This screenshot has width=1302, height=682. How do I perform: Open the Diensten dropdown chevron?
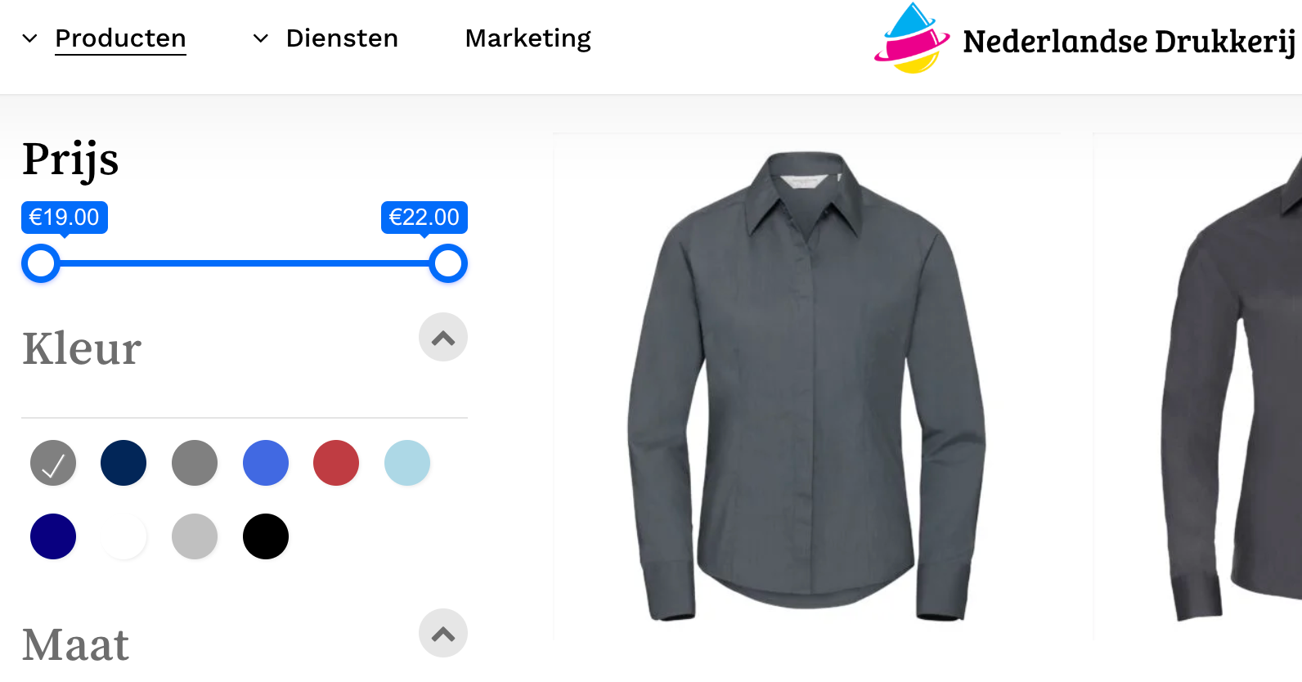click(260, 38)
